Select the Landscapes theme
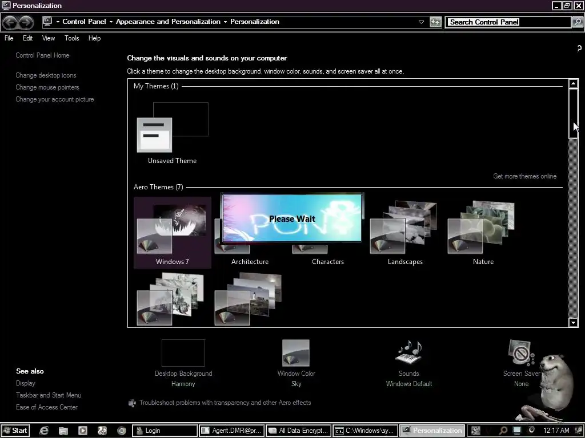 pos(405,233)
